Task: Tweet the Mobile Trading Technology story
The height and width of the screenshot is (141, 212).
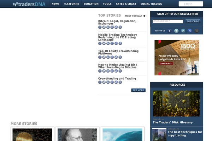Action: point(104,43)
